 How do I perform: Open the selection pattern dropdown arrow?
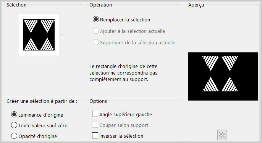coord(61,35)
